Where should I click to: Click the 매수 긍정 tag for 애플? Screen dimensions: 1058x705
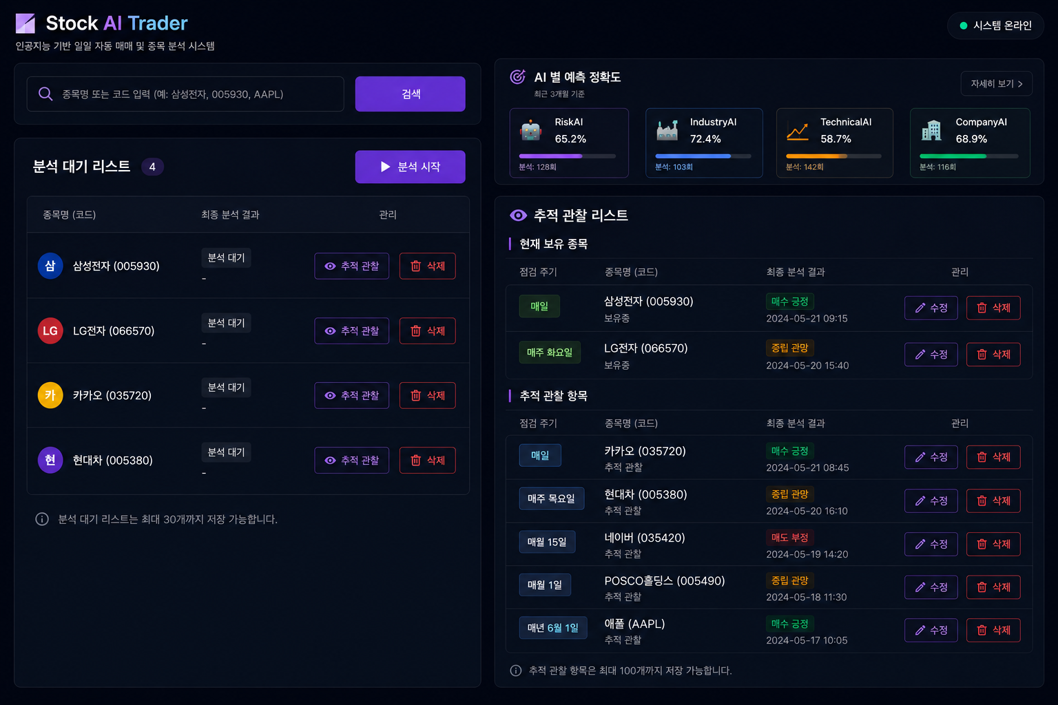tap(789, 624)
